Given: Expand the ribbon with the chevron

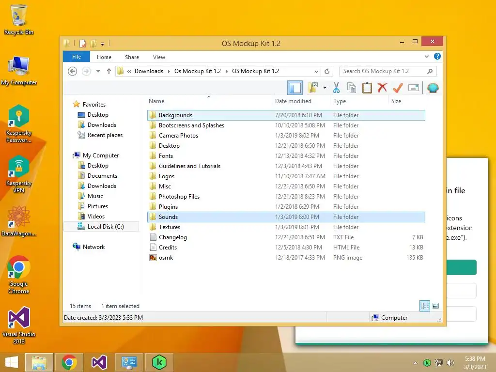Looking at the screenshot, I should 426,57.
